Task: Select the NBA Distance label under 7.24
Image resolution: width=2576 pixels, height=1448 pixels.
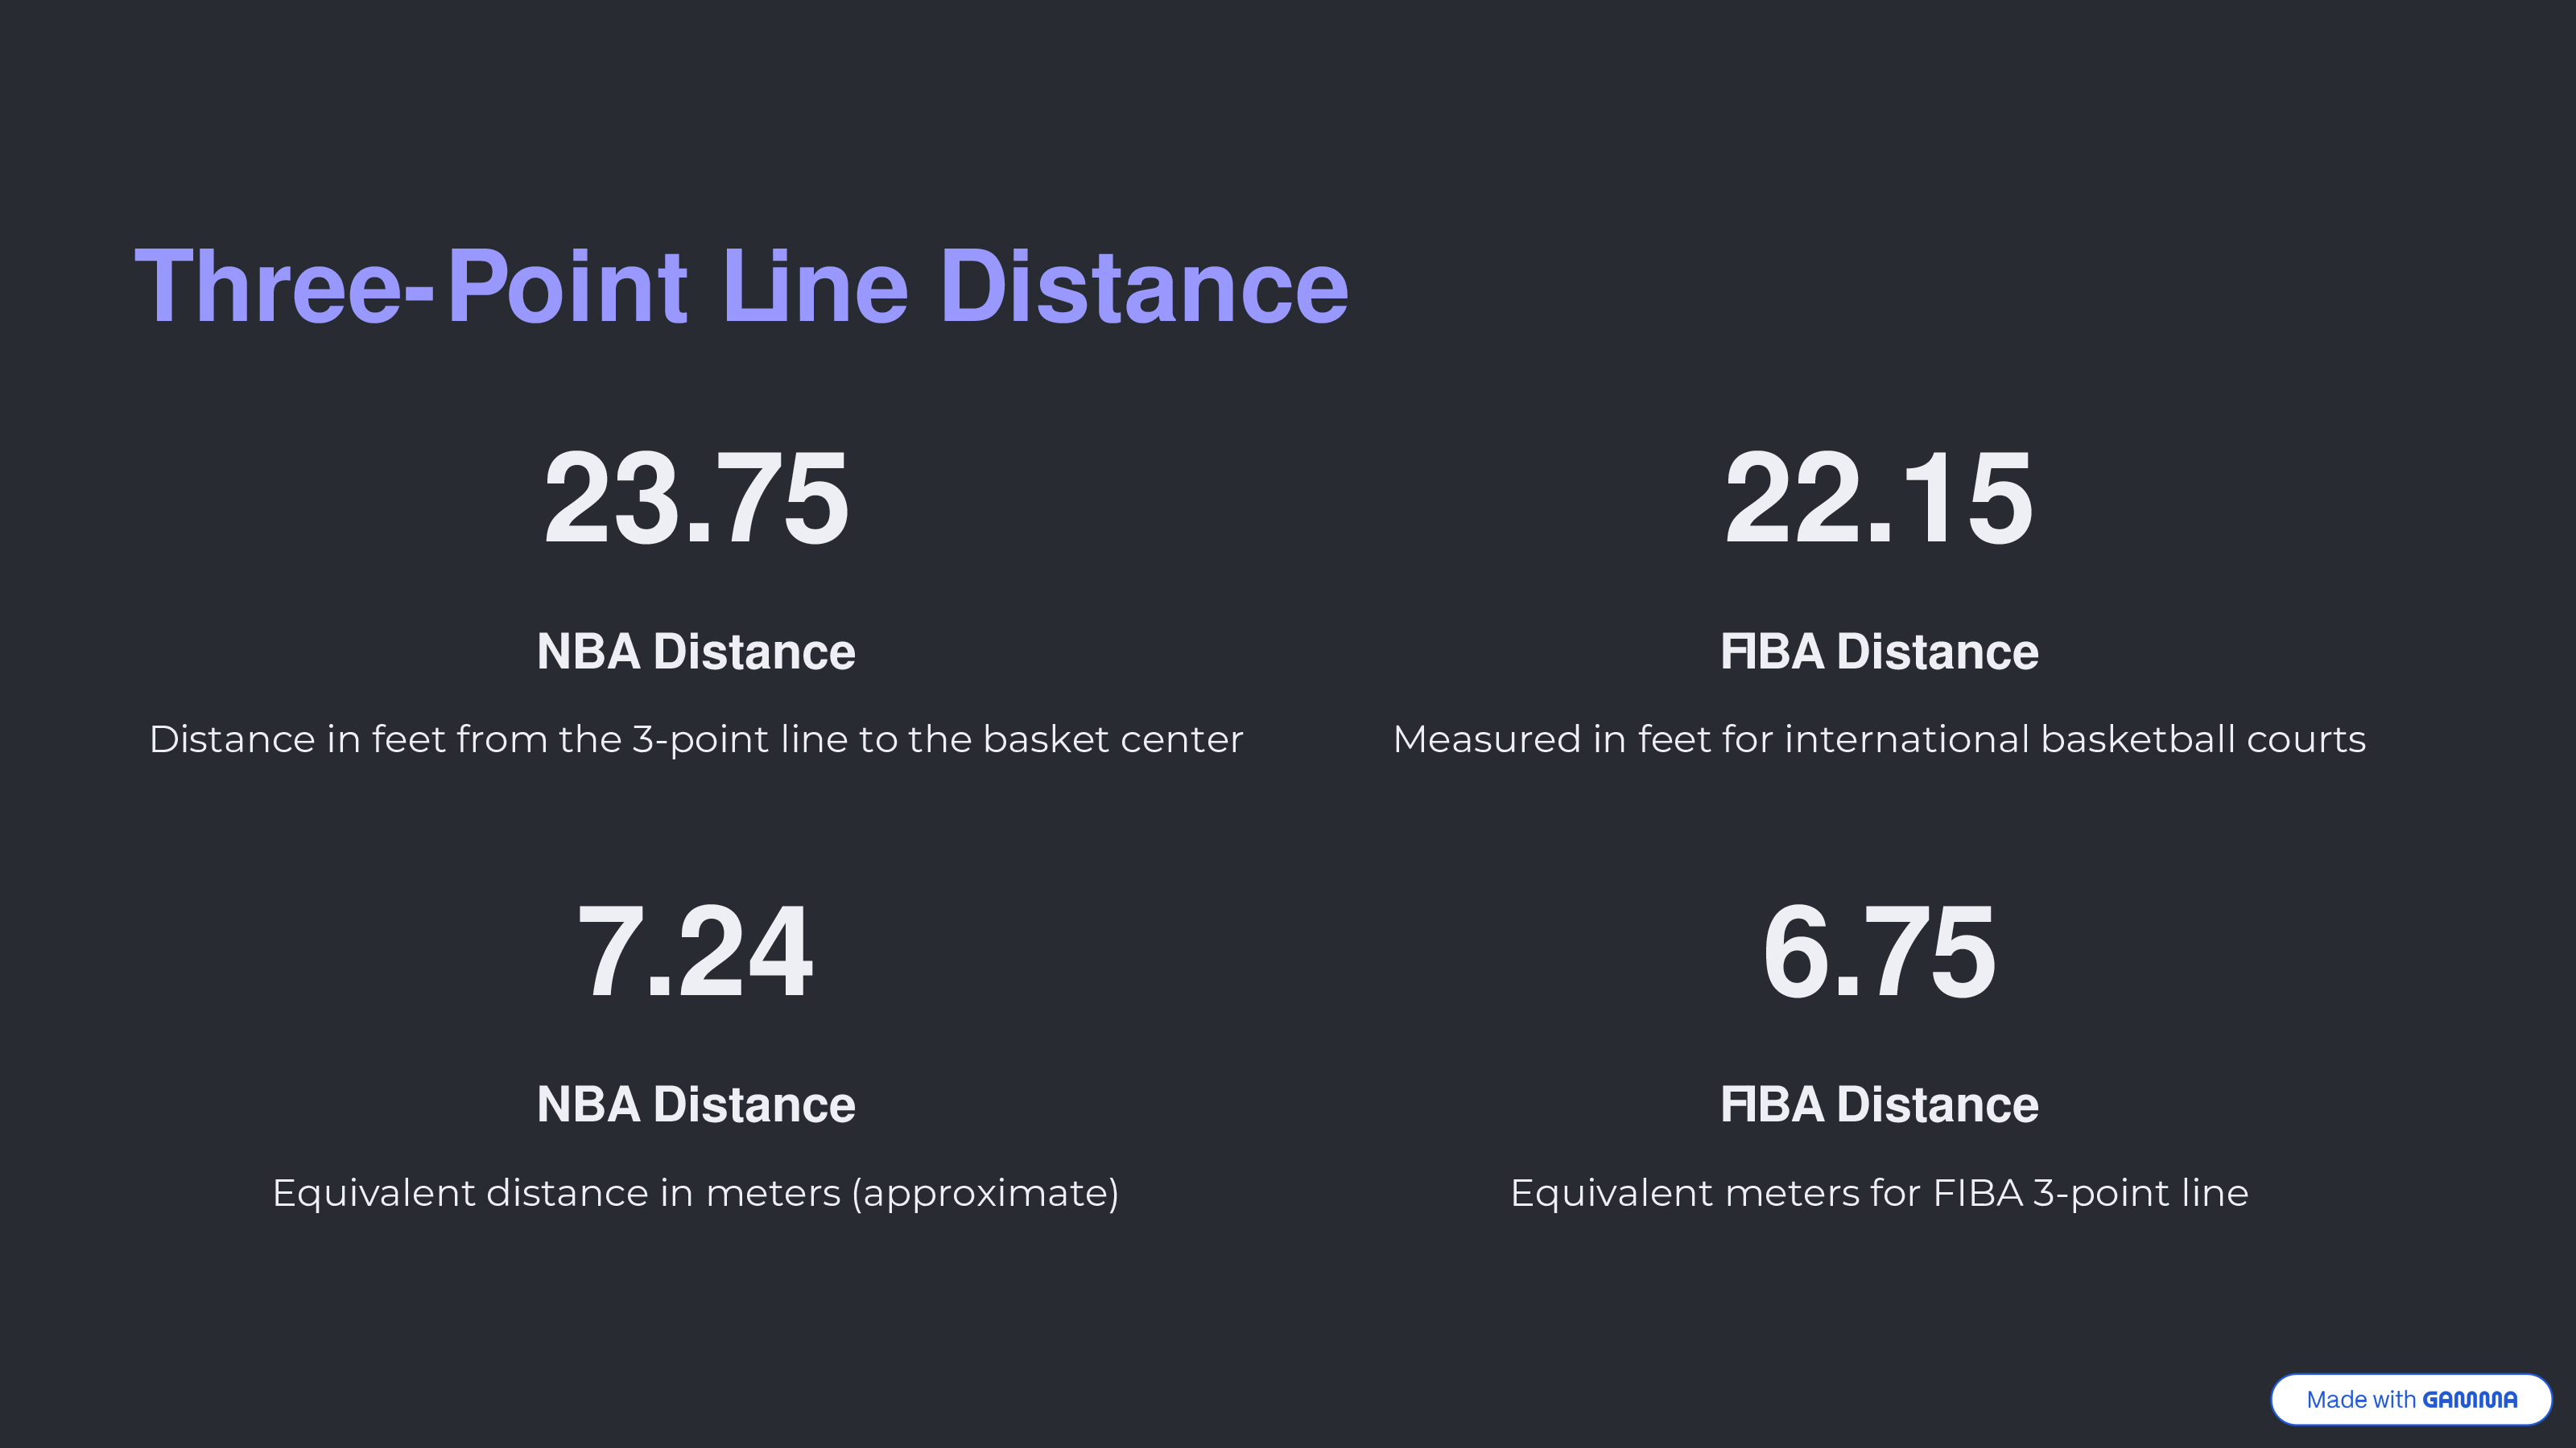Action: pos(696,1105)
